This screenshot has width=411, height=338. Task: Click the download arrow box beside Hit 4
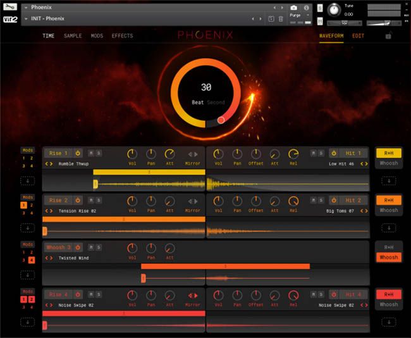389,322
